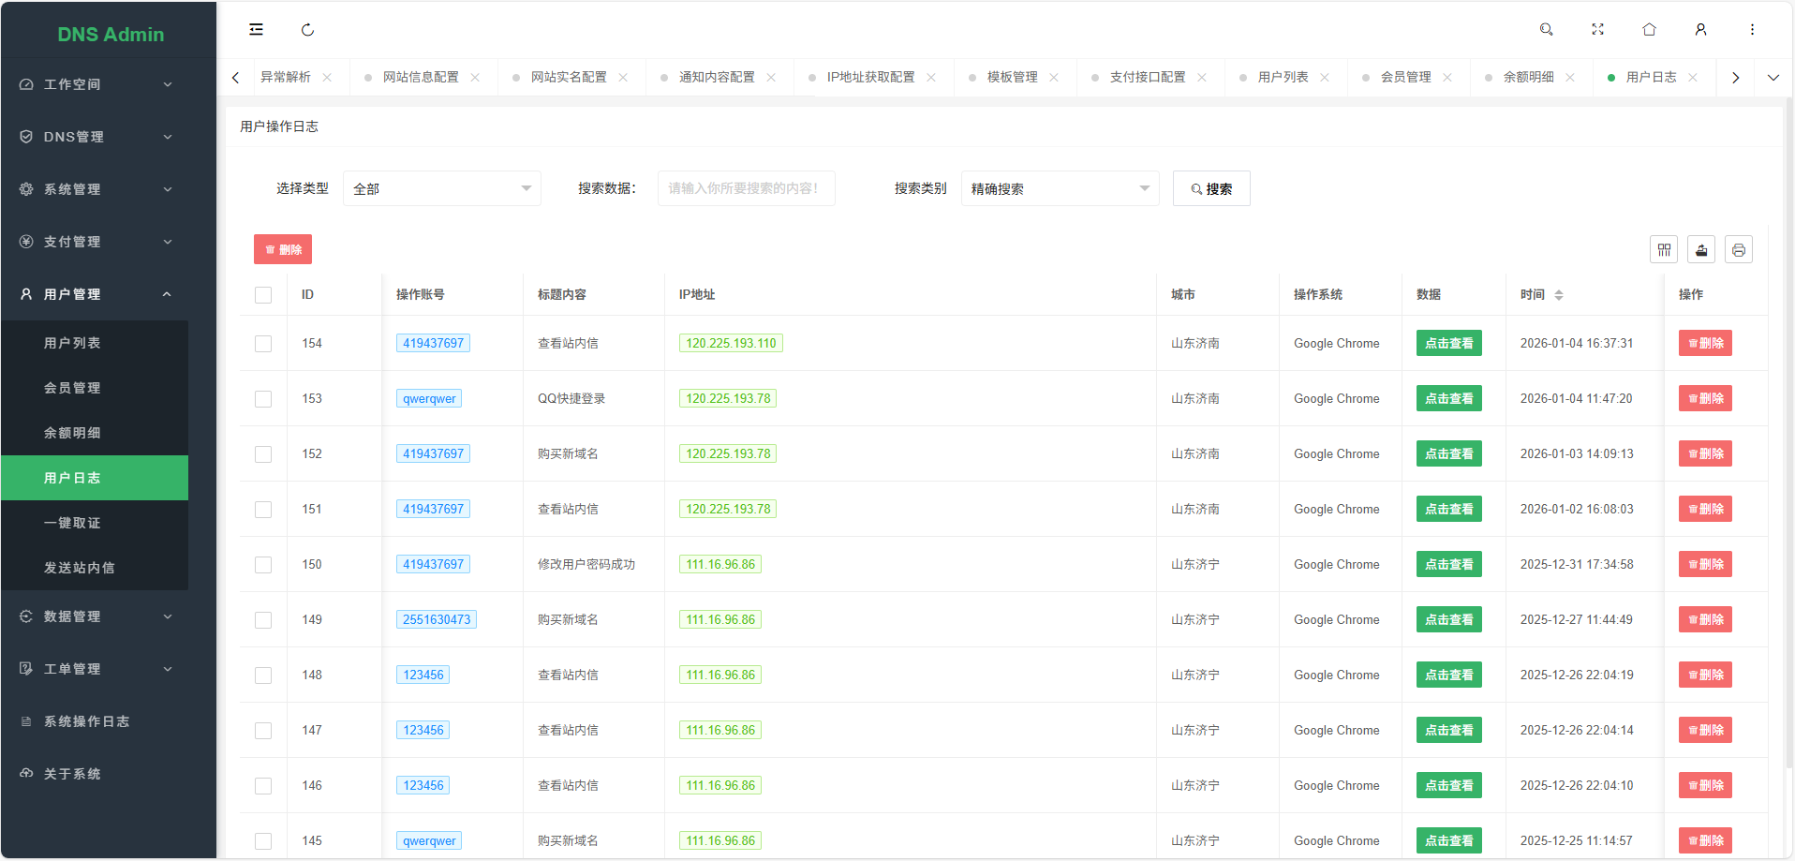Click 点击查看 for log ID 153
Viewport: 1795px width, 861px height.
[x=1448, y=399]
